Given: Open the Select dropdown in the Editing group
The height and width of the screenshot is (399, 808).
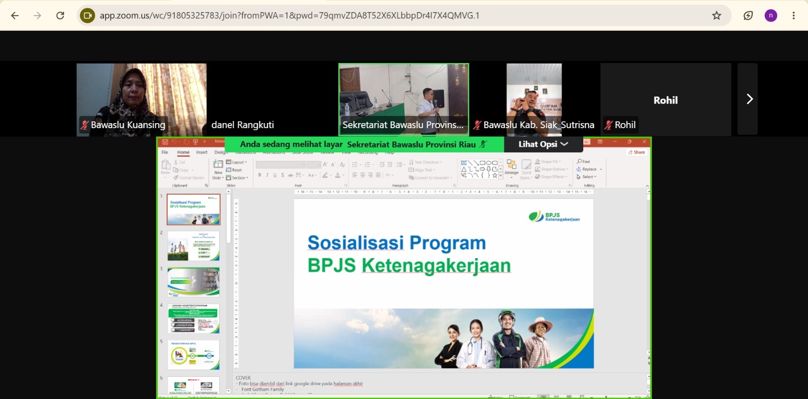Looking at the screenshot, I should pyautogui.click(x=586, y=177).
